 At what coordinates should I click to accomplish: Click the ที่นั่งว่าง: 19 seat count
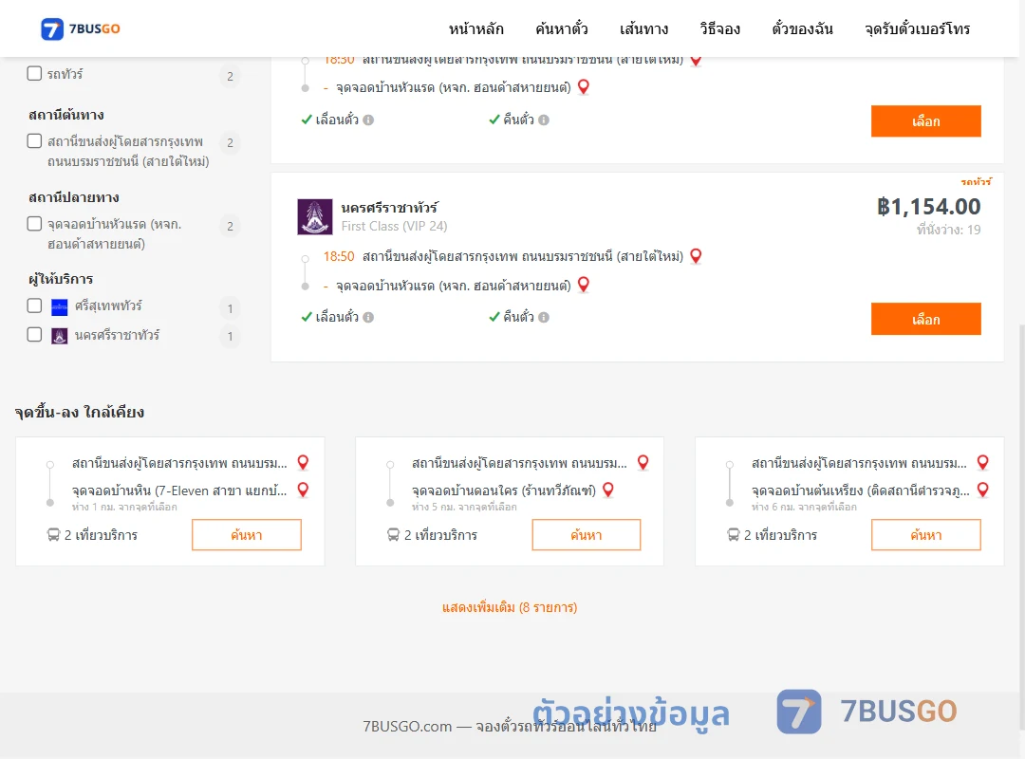(948, 230)
